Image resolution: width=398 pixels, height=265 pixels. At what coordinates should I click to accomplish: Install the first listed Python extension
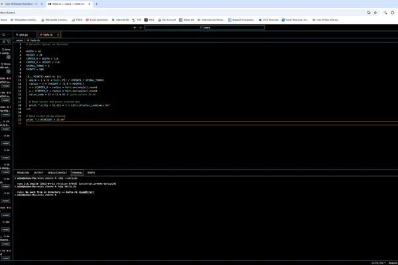5,86
